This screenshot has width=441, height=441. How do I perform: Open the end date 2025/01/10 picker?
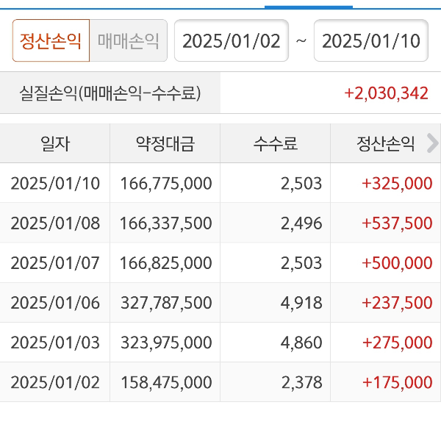click(371, 40)
